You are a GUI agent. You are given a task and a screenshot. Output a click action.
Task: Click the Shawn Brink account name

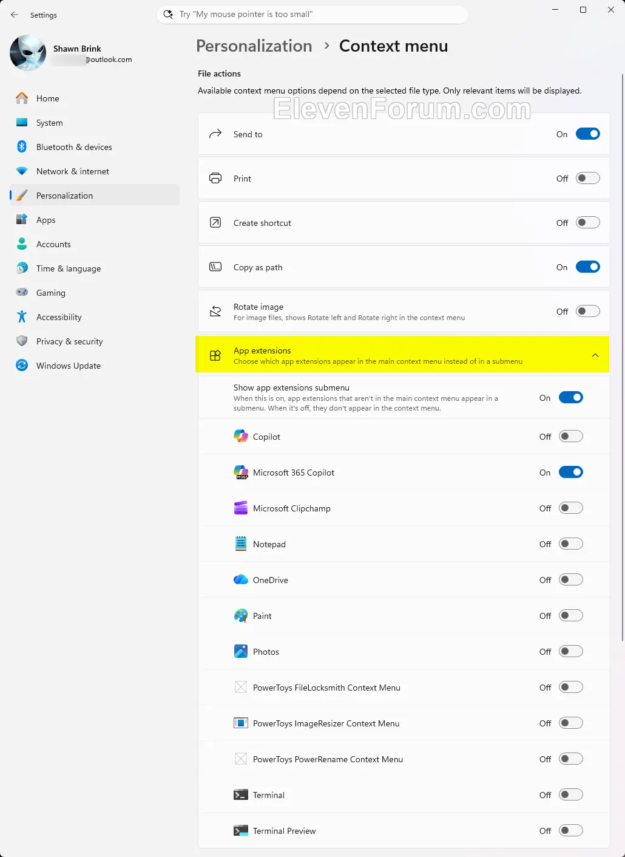pos(77,49)
